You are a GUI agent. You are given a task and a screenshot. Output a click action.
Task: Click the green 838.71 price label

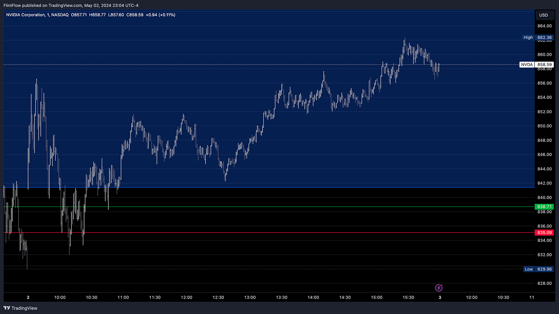(544, 207)
